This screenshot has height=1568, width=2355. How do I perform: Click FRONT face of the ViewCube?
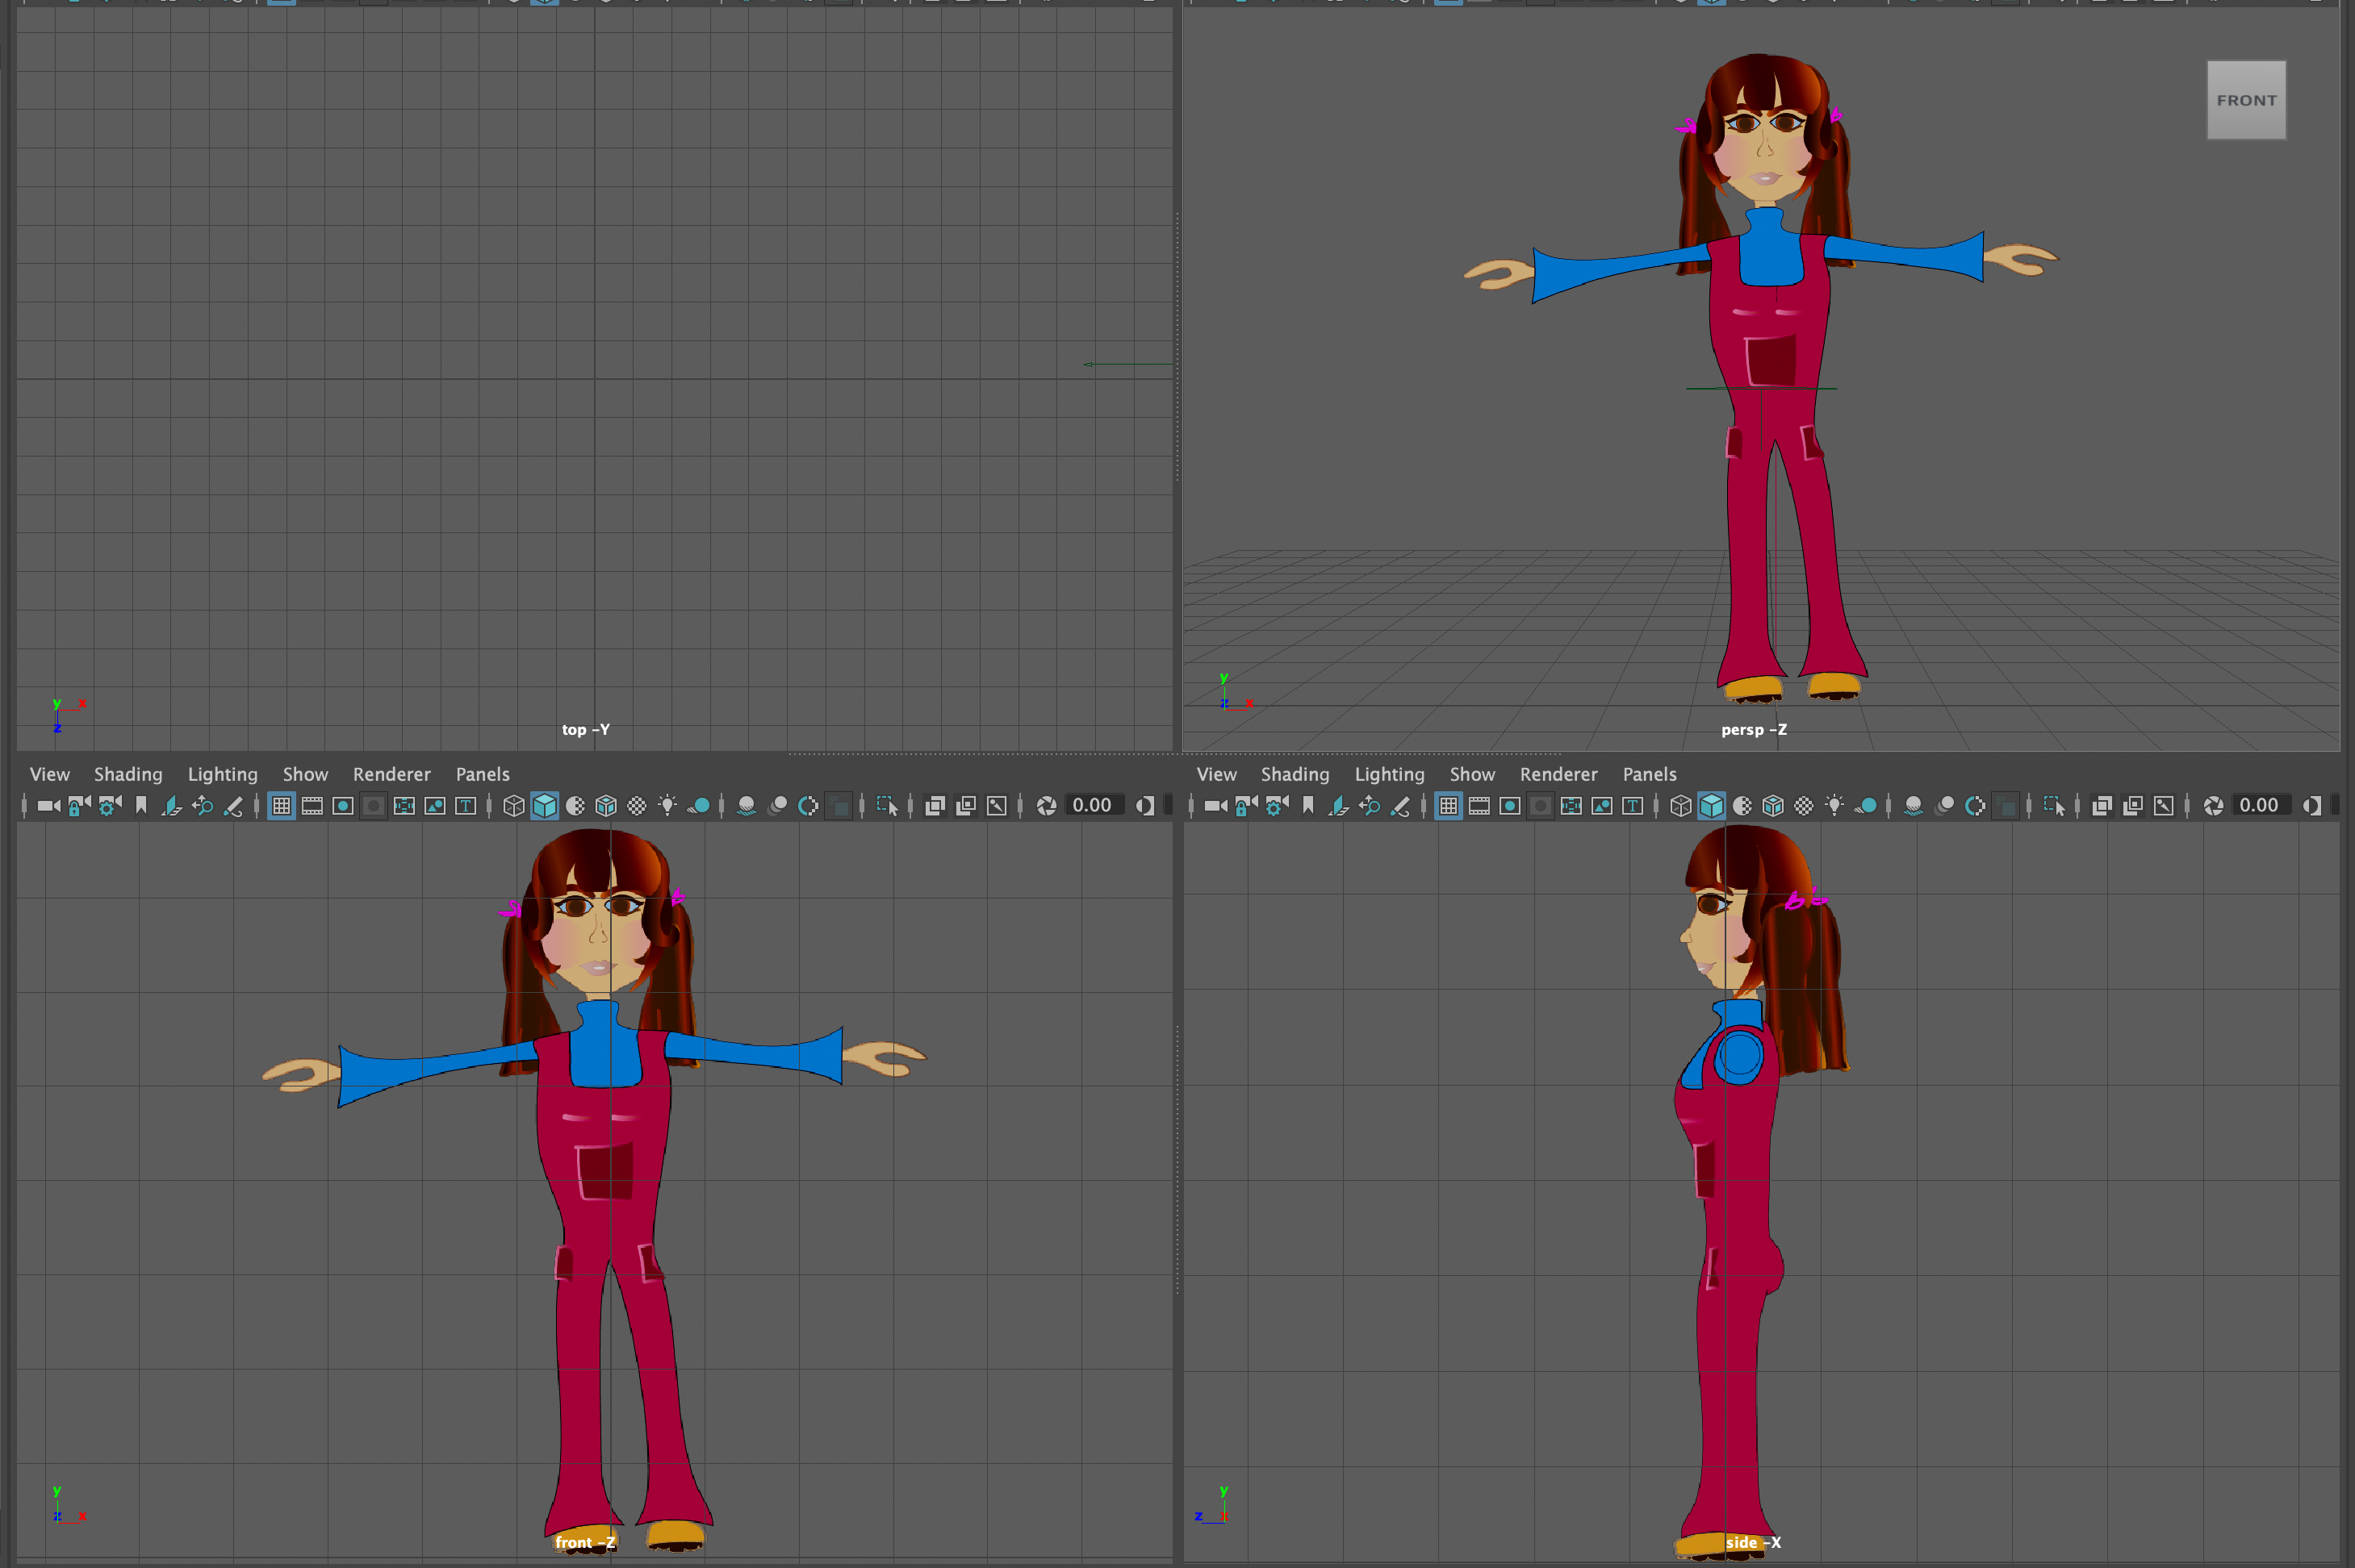[x=2246, y=100]
